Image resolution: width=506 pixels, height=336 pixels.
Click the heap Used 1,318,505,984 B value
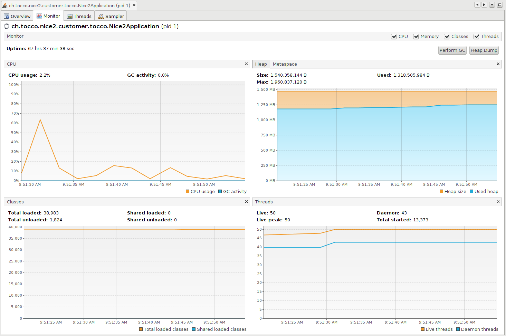(x=411, y=75)
